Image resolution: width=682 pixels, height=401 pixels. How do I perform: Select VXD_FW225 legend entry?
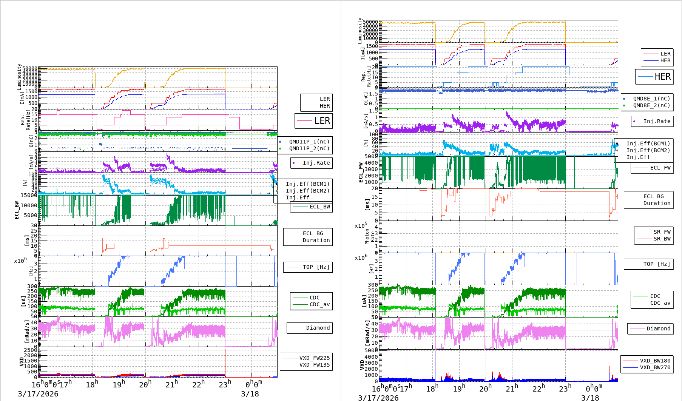click(x=314, y=358)
